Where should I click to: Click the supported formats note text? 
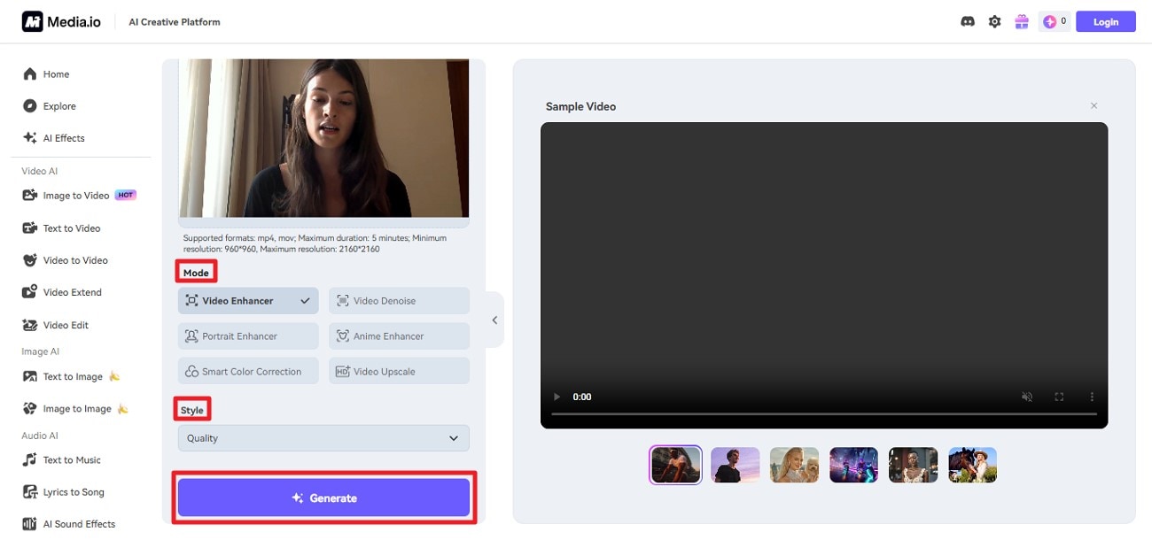315,243
